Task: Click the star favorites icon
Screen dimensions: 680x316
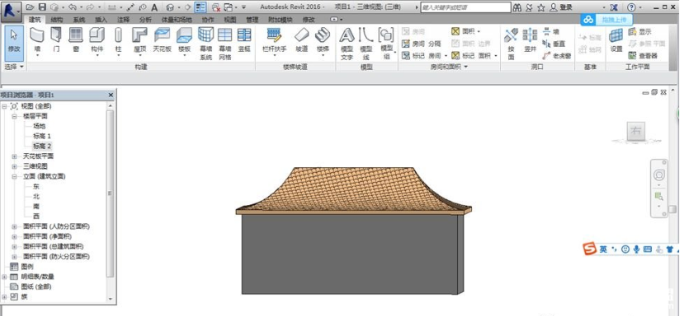Action: click(x=541, y=7)
